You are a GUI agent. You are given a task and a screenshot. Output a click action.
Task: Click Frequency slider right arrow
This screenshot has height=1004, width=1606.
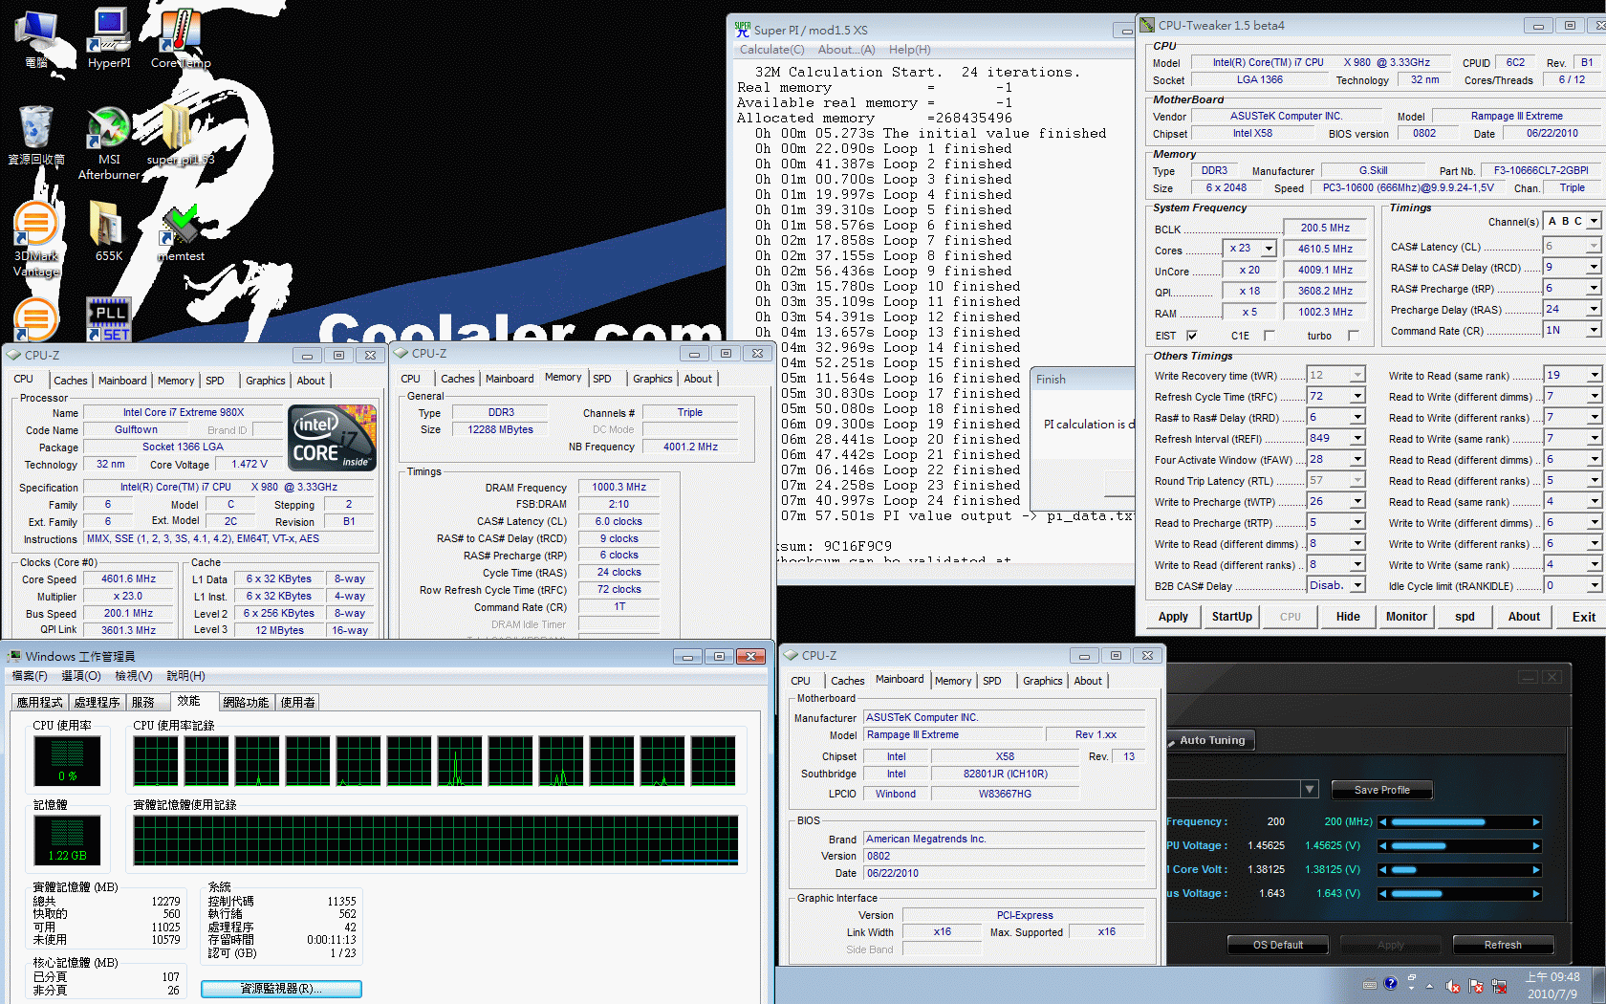coord(1536,822)
